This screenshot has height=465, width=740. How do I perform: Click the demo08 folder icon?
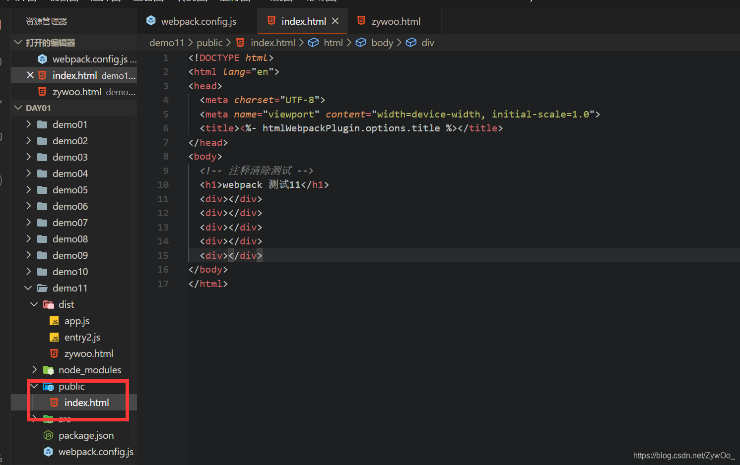43,239
